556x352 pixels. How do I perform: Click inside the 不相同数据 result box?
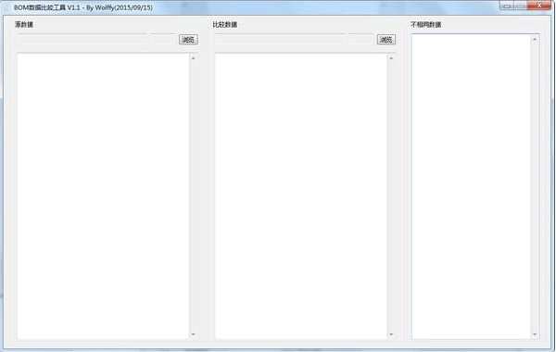pyautogui.click(x=471, y=186)
